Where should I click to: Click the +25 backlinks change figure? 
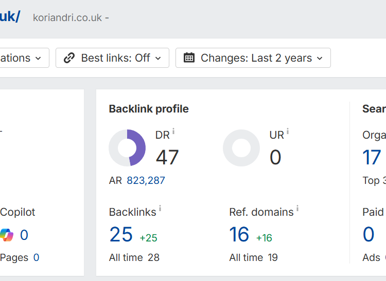click(148, 238)
